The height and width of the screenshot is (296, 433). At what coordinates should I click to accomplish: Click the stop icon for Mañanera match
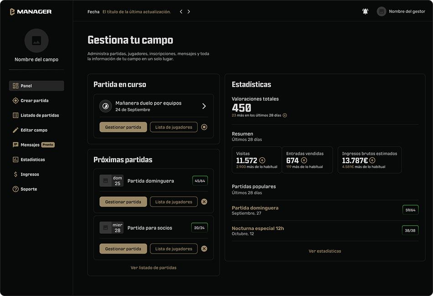(204, 127)
